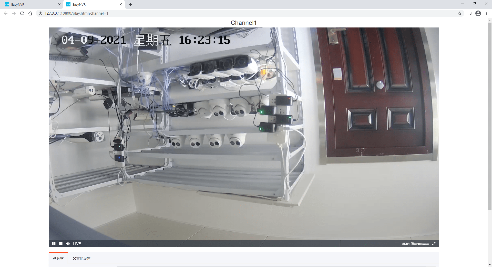Open Chrome menu three dots

(x=486, y=13)
